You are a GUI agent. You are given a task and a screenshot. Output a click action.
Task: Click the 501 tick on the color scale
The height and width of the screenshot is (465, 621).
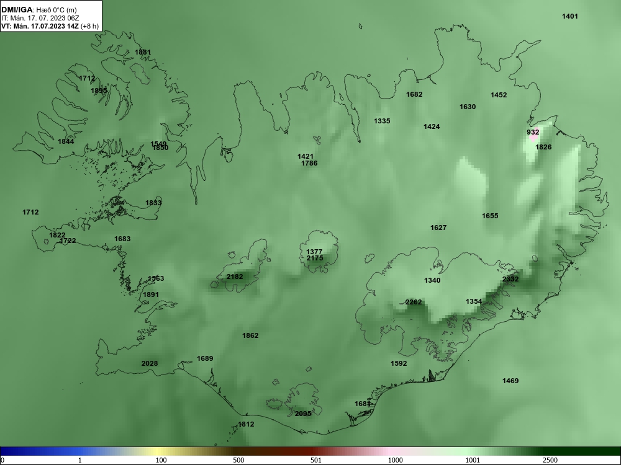tap(316, 460)
